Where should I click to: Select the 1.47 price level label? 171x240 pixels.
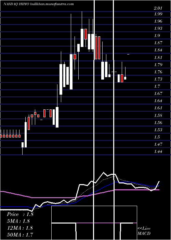(x=158, y=144)
